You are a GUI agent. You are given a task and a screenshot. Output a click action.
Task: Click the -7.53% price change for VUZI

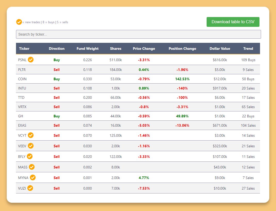(144, 188)
